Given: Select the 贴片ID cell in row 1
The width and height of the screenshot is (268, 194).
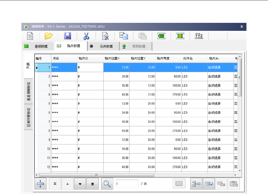Looking at the screenshot, I should point(90,67).
